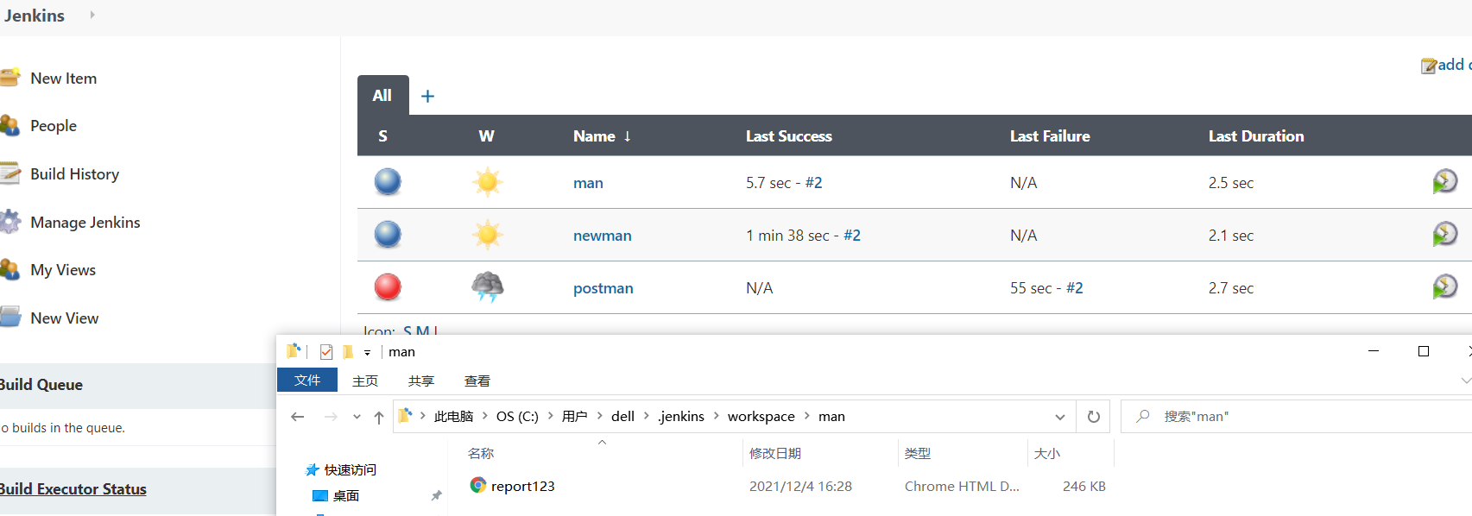The height and width of the screenshot is (516, 1472).
Task: Open the People page in Jenkins
Action: (54, 126)
